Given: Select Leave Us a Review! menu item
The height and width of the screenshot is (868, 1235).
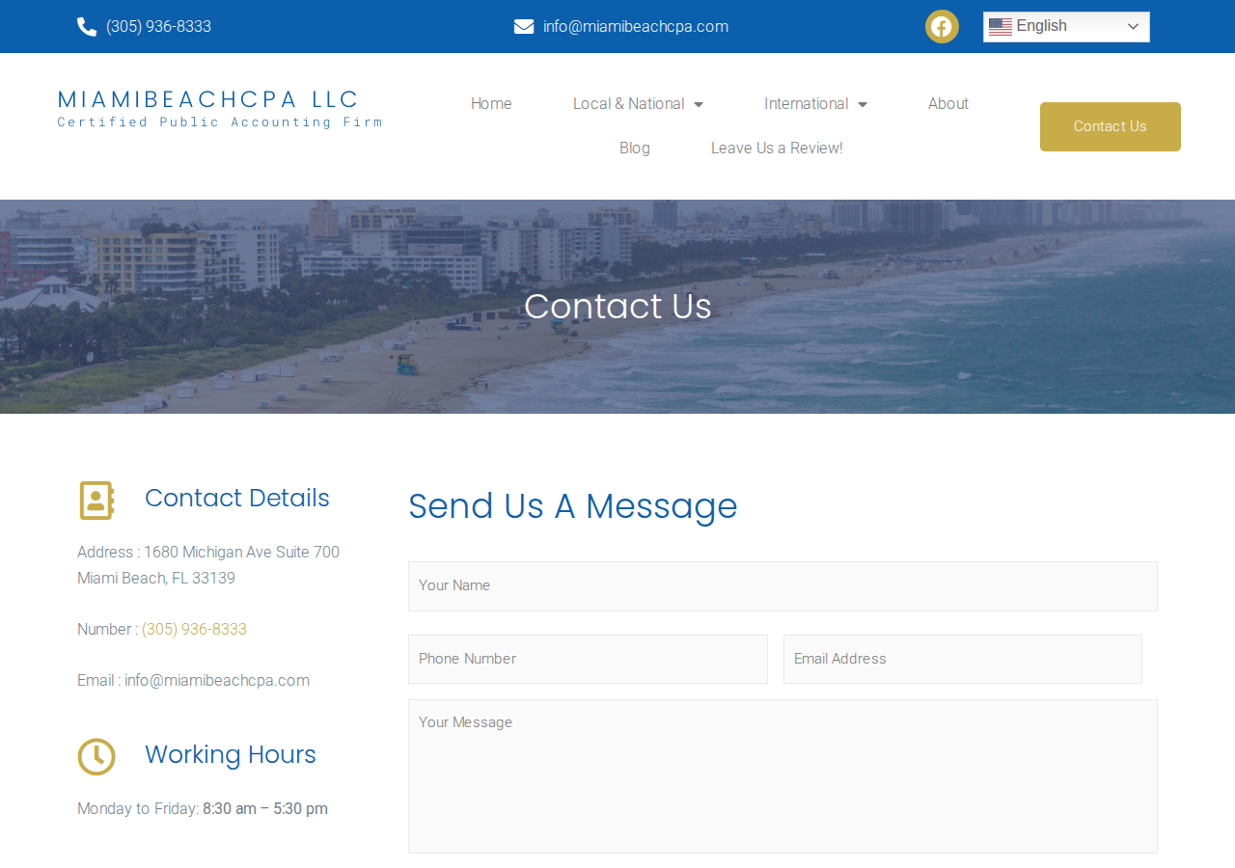Looking at the screenshot, I should click(777, 149).
